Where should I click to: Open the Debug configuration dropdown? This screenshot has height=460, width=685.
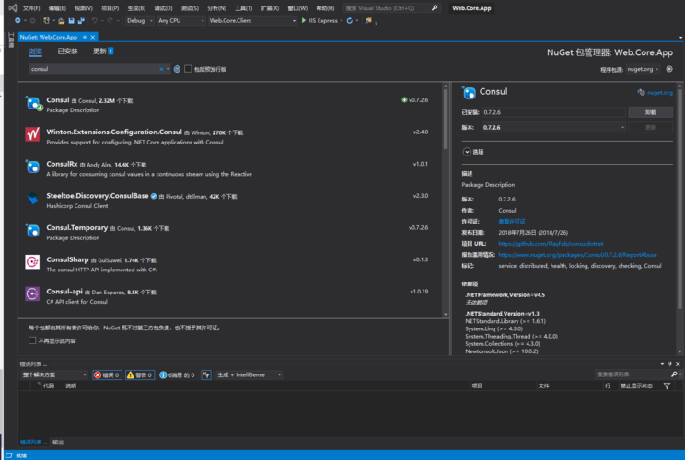click(140, 20)
